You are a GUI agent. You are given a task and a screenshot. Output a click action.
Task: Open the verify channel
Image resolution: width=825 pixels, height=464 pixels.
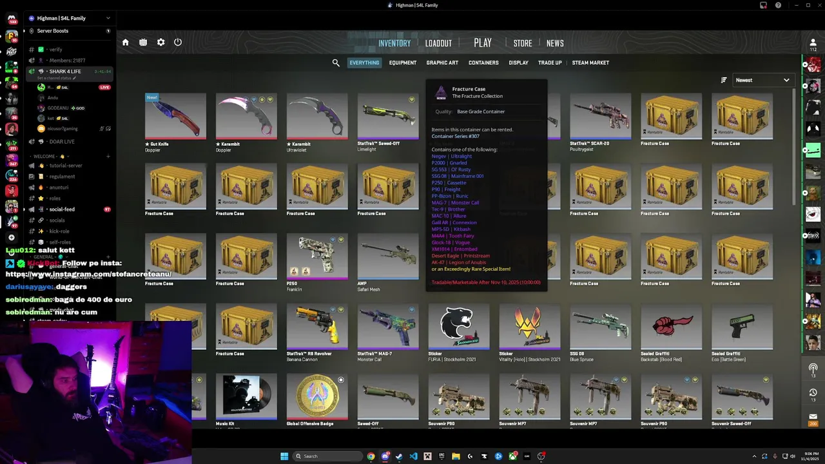tap(70, 49)
